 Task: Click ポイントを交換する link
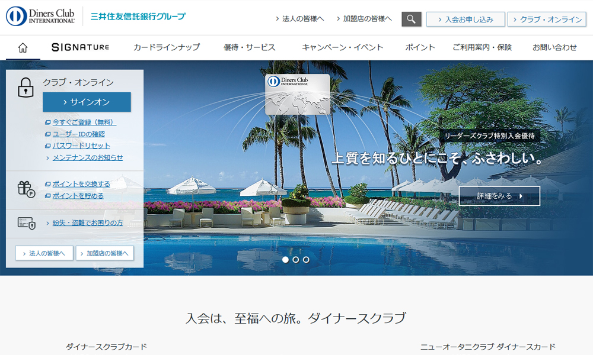81,184
